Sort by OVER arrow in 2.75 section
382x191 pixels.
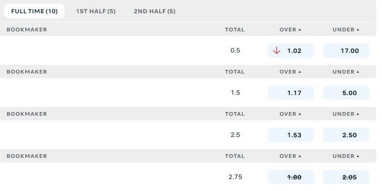coord(300,156)
